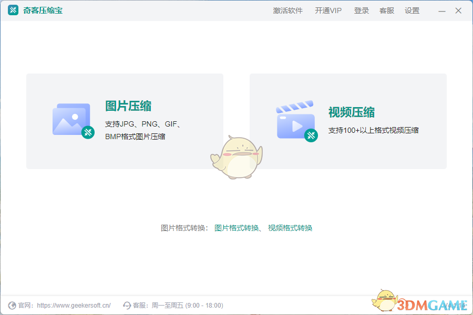Open the 视频压缩 card

[x=348, y=121]
